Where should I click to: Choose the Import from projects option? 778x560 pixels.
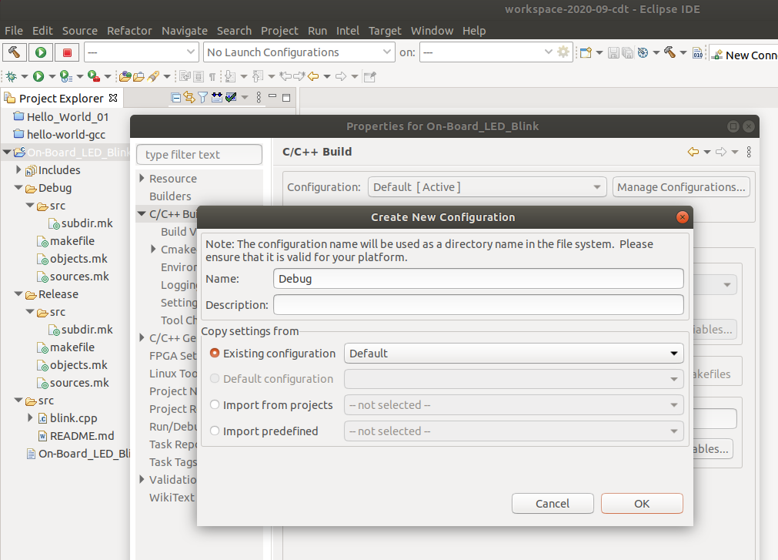tap(215, 405)
